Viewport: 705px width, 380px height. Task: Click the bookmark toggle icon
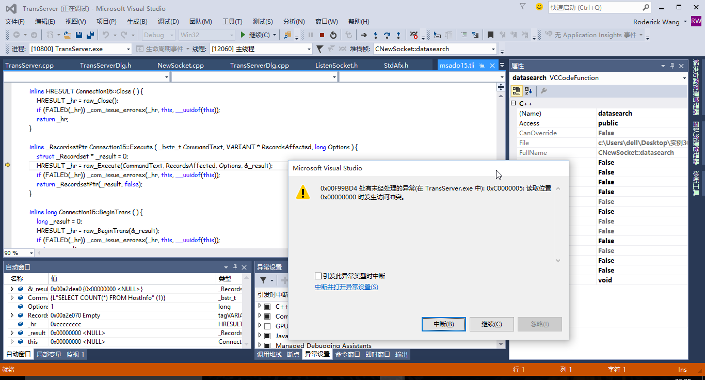pyautogui.click(x=490, y=35)
